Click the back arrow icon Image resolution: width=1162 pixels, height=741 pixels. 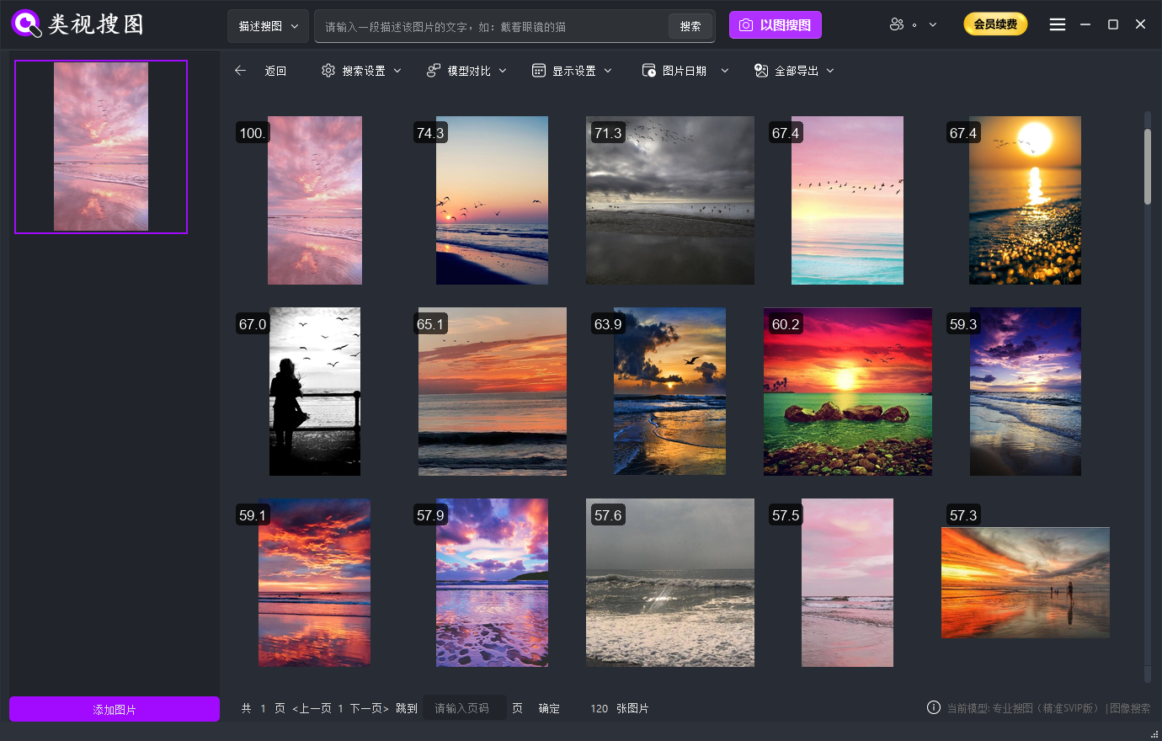pyautogui.click(x=241, y=71)
